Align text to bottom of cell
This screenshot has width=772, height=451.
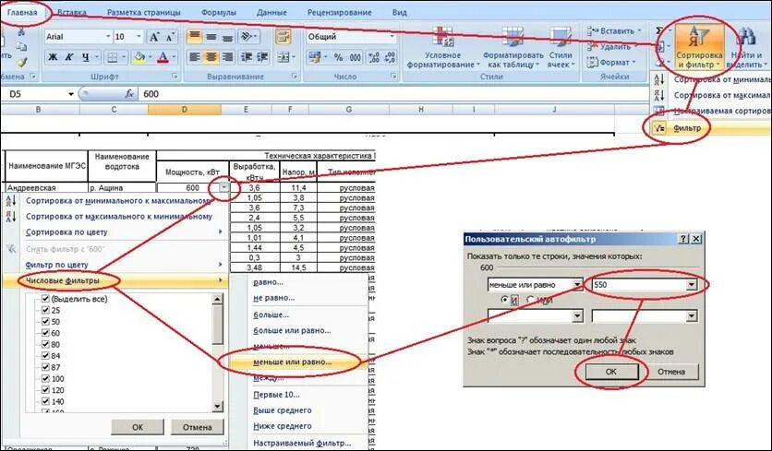tap(227, 36)
